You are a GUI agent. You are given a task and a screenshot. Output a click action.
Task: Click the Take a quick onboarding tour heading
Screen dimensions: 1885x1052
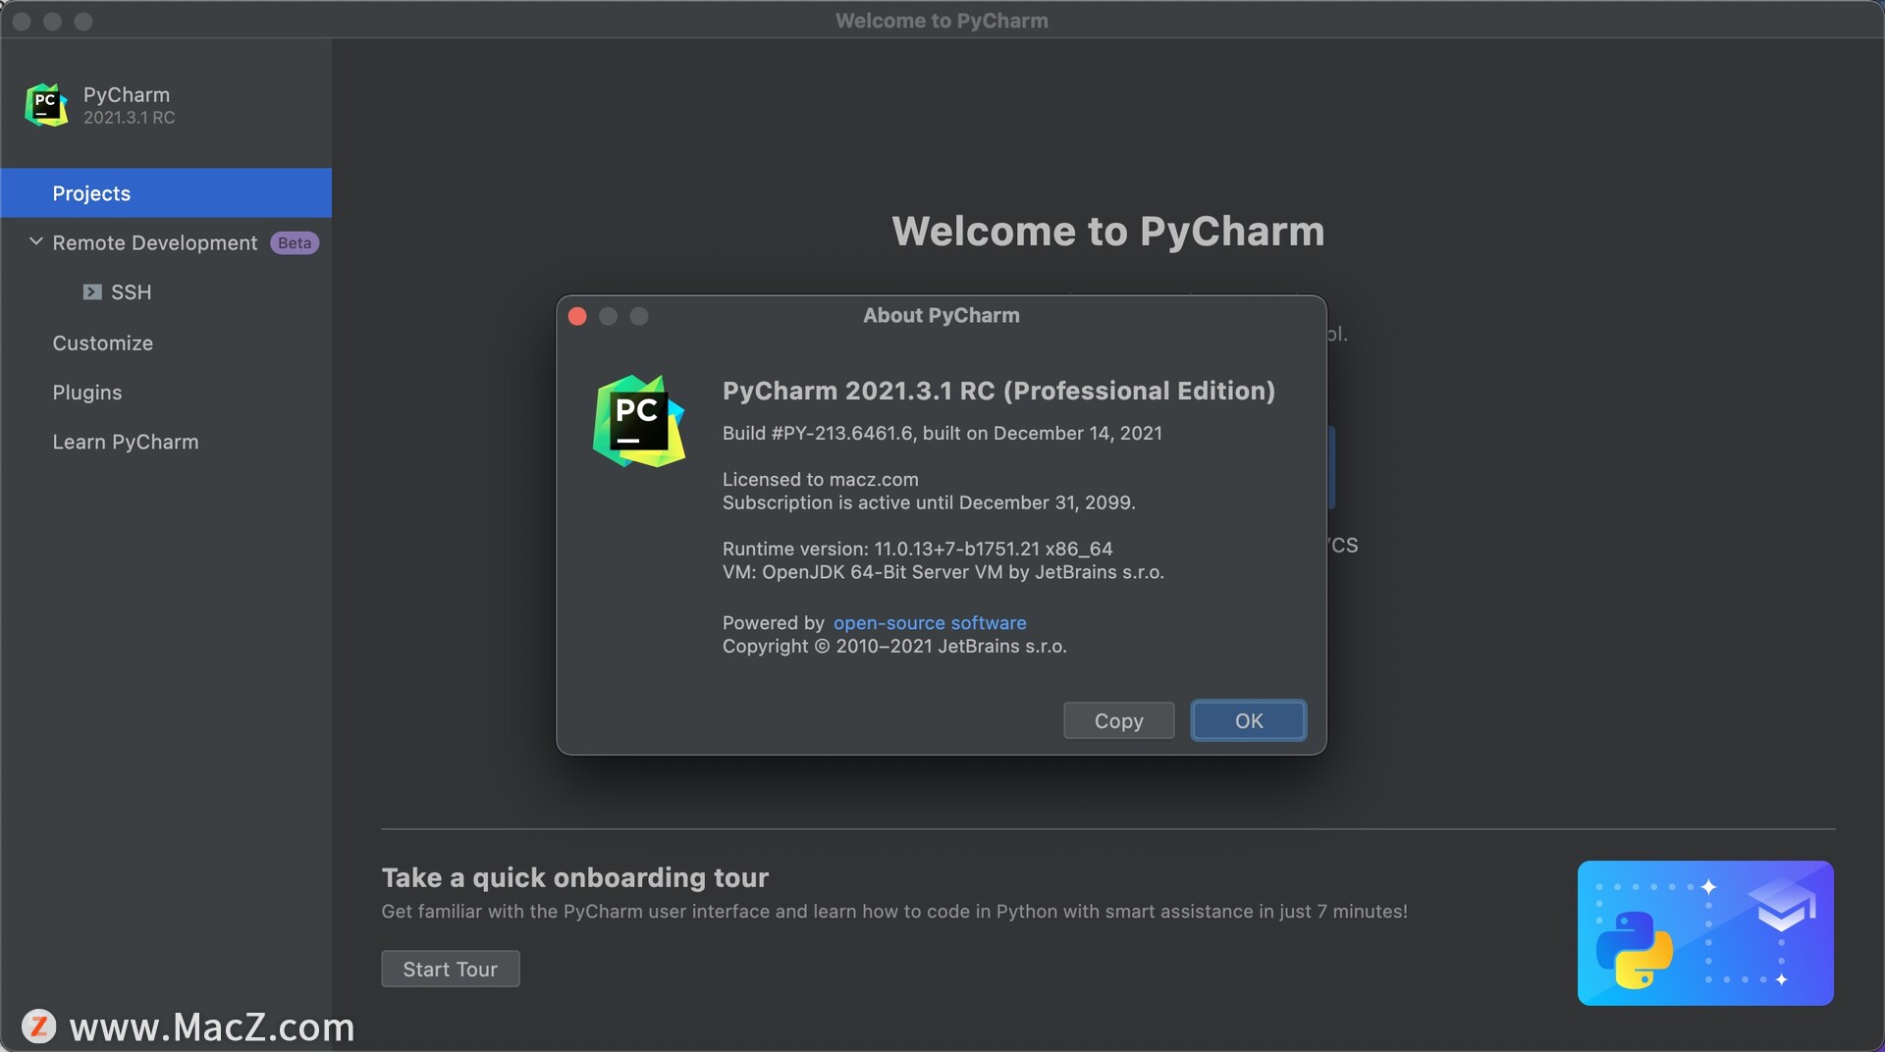[x=575, y=877]
